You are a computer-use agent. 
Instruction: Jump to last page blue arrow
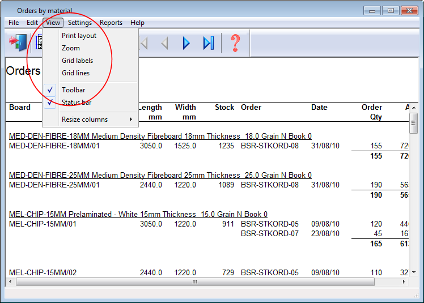point(209,43)
